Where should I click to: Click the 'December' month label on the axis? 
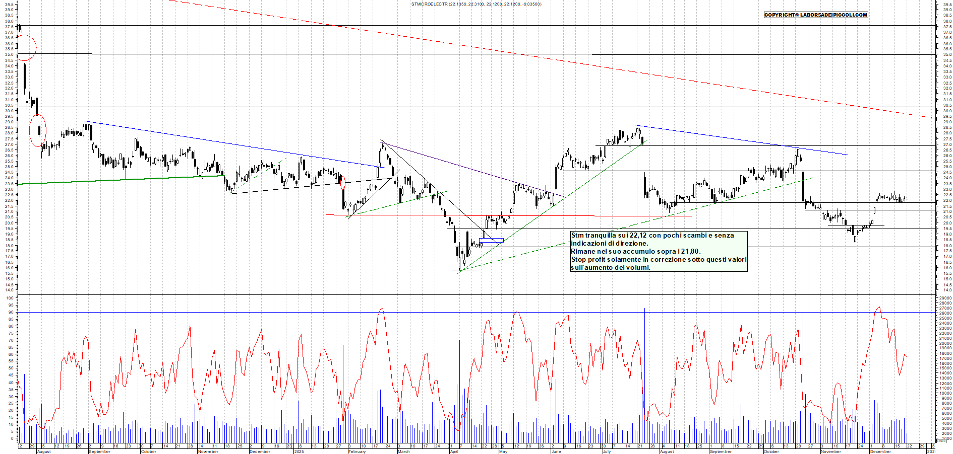[260, 451]
